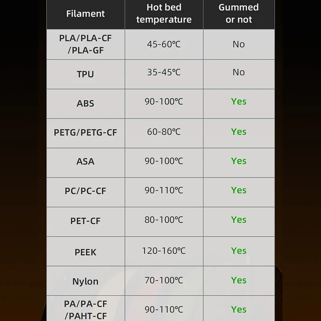321x321 pixels.
Task: Click the Hot bed temperature header
Action: [x=164, y=14]
